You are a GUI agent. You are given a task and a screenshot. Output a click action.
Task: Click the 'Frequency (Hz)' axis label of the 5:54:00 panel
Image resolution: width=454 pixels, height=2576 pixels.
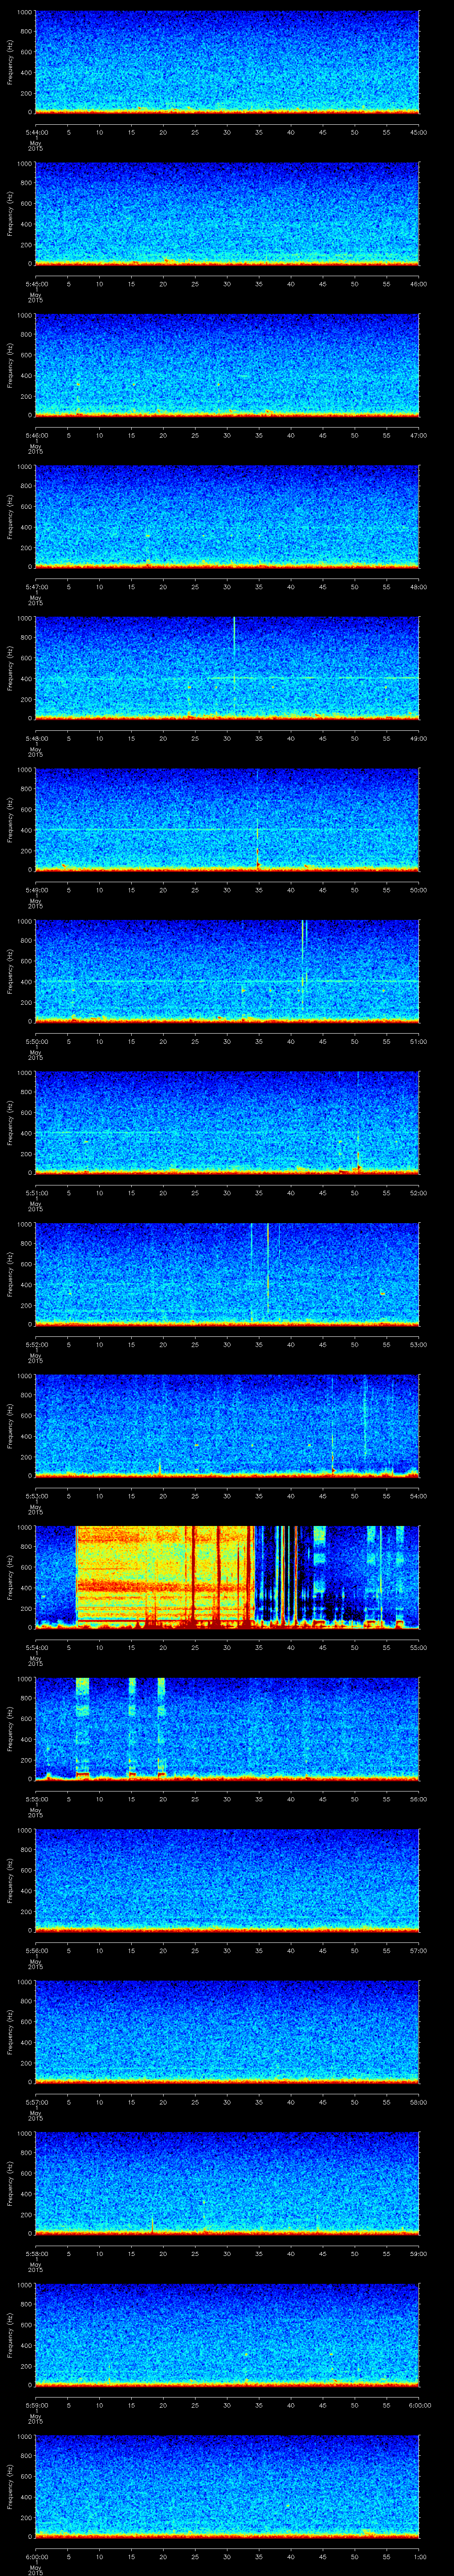pyautogui.click(x=10, y=1577)
